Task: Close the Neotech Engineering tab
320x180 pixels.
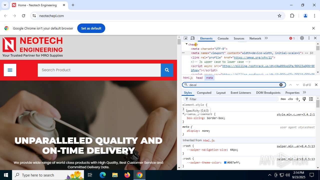Action: tap(64, 5)
